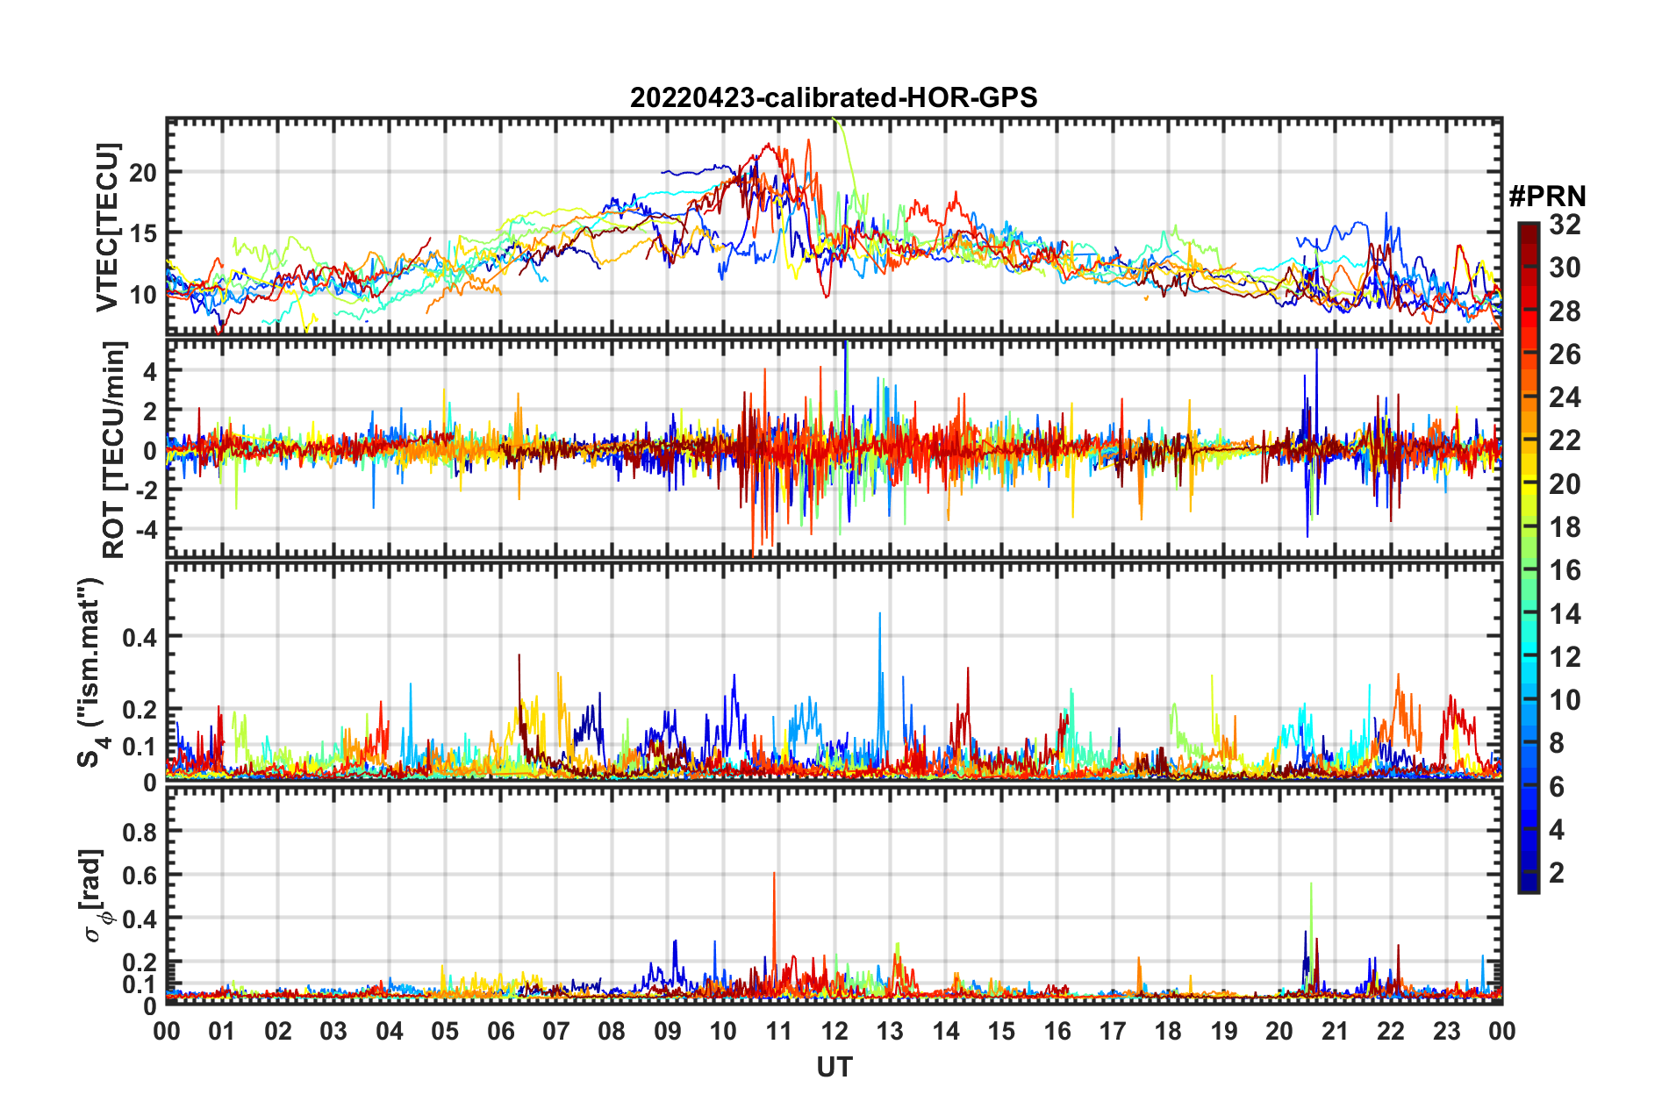Viewport: 1669px width, 1116px height.
Task: Click inside the VTEC time-series panel
Action: [x=834, y=225]
